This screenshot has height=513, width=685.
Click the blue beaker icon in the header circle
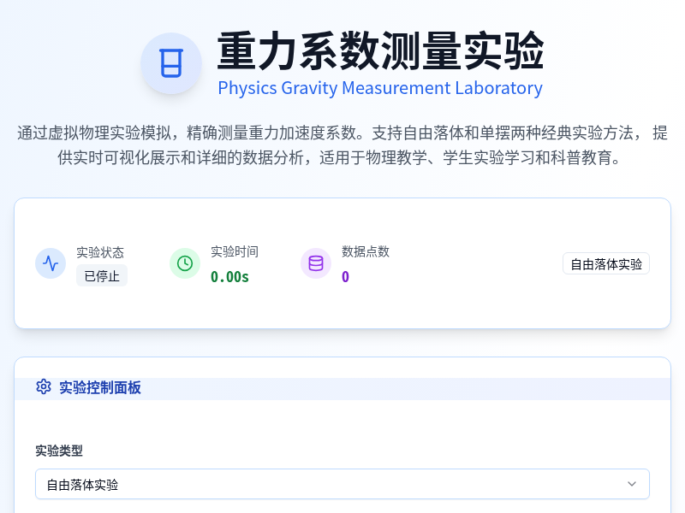[171, 63]
